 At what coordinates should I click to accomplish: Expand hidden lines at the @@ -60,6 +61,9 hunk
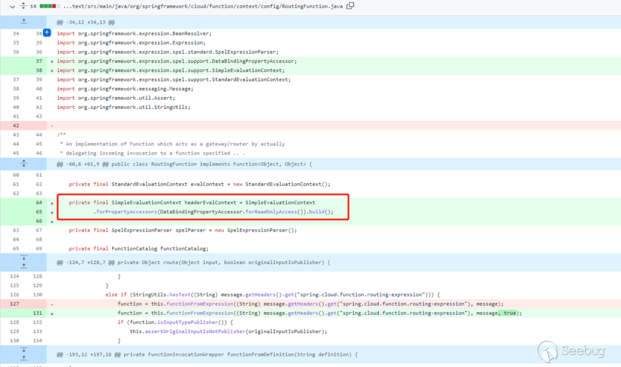24,164
